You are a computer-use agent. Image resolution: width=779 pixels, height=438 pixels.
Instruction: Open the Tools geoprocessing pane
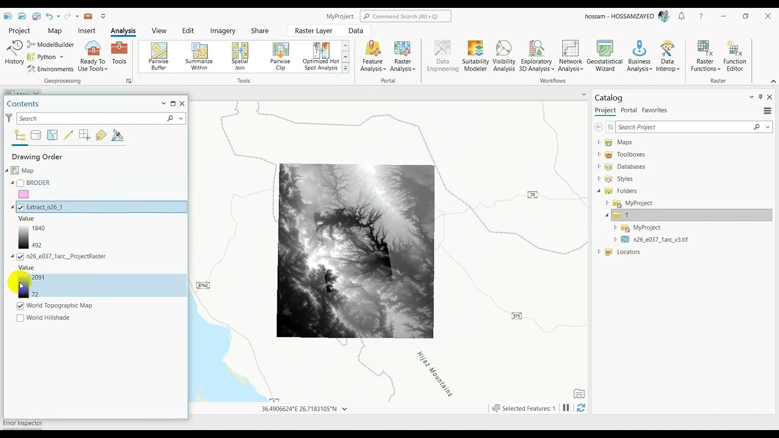[119, 53]
